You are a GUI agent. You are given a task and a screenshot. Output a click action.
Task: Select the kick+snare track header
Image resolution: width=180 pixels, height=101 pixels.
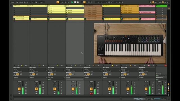click(21, 6)
